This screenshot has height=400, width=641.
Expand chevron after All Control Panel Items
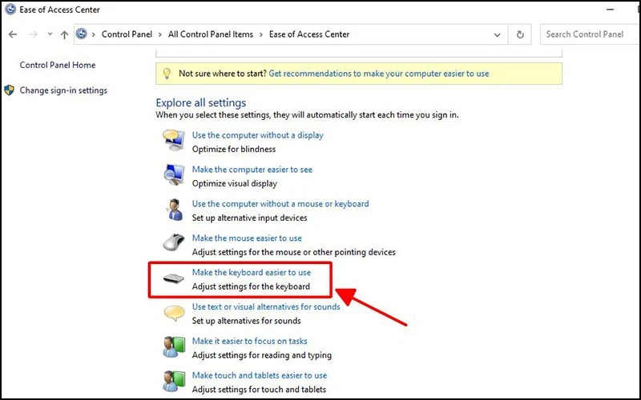pyautogui.click(x=261, y=34)
